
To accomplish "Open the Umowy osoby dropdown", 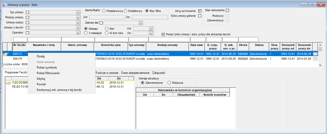I will pyautogui.click(x=78, y=23).
